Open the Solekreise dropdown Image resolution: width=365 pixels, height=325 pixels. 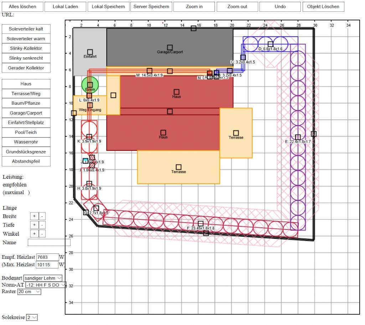point(32,318)
